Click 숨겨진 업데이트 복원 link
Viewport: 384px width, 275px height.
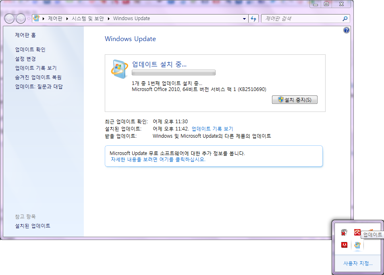pos(38,78)
